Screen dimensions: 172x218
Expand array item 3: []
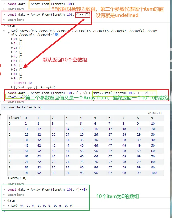12,52
